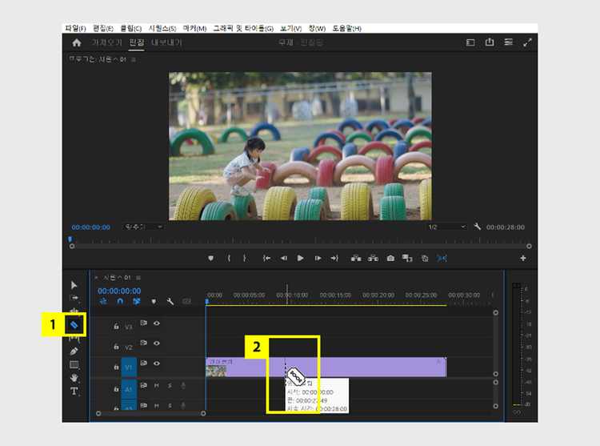This screenshot has height=446, width=600.
Task: Activate the Selection arrow tool
Action: click(x=74, y=284)
